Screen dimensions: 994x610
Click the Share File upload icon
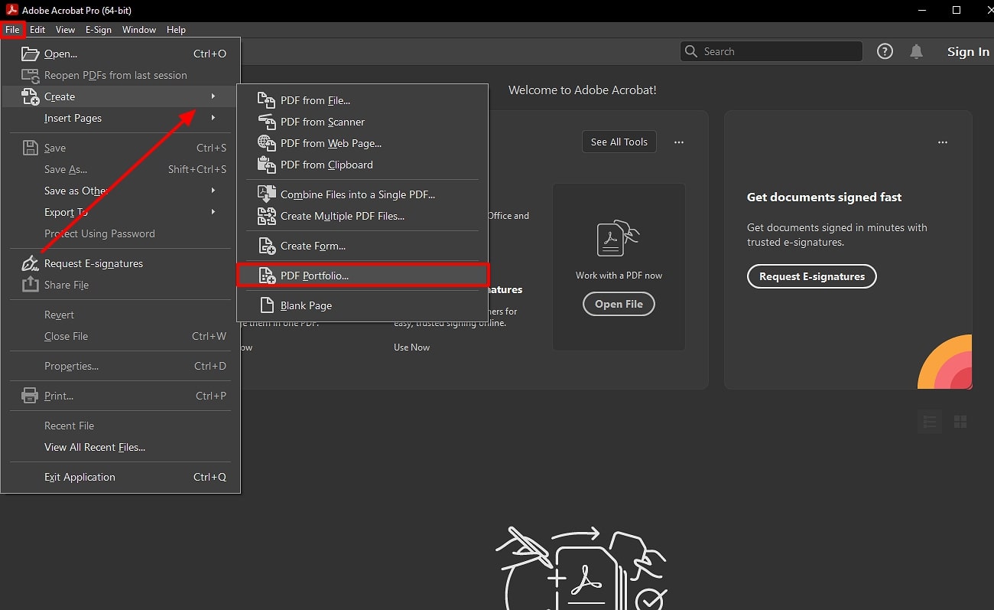click(x=30, y=285)
